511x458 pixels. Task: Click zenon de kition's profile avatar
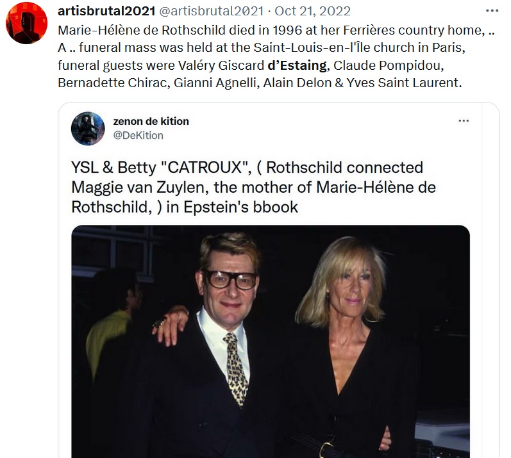coord(88,128)
